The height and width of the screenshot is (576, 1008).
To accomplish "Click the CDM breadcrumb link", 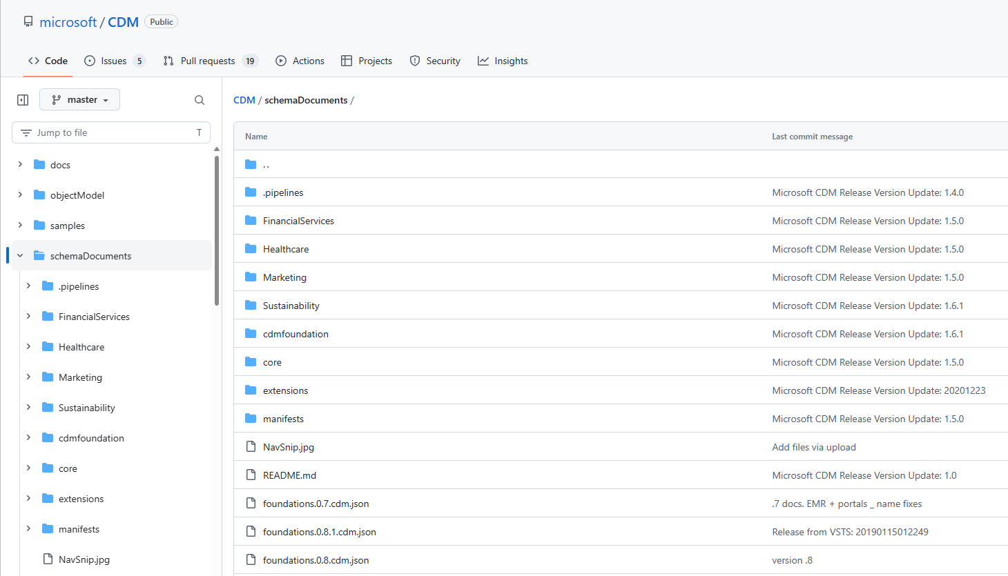I will (244, 100).
